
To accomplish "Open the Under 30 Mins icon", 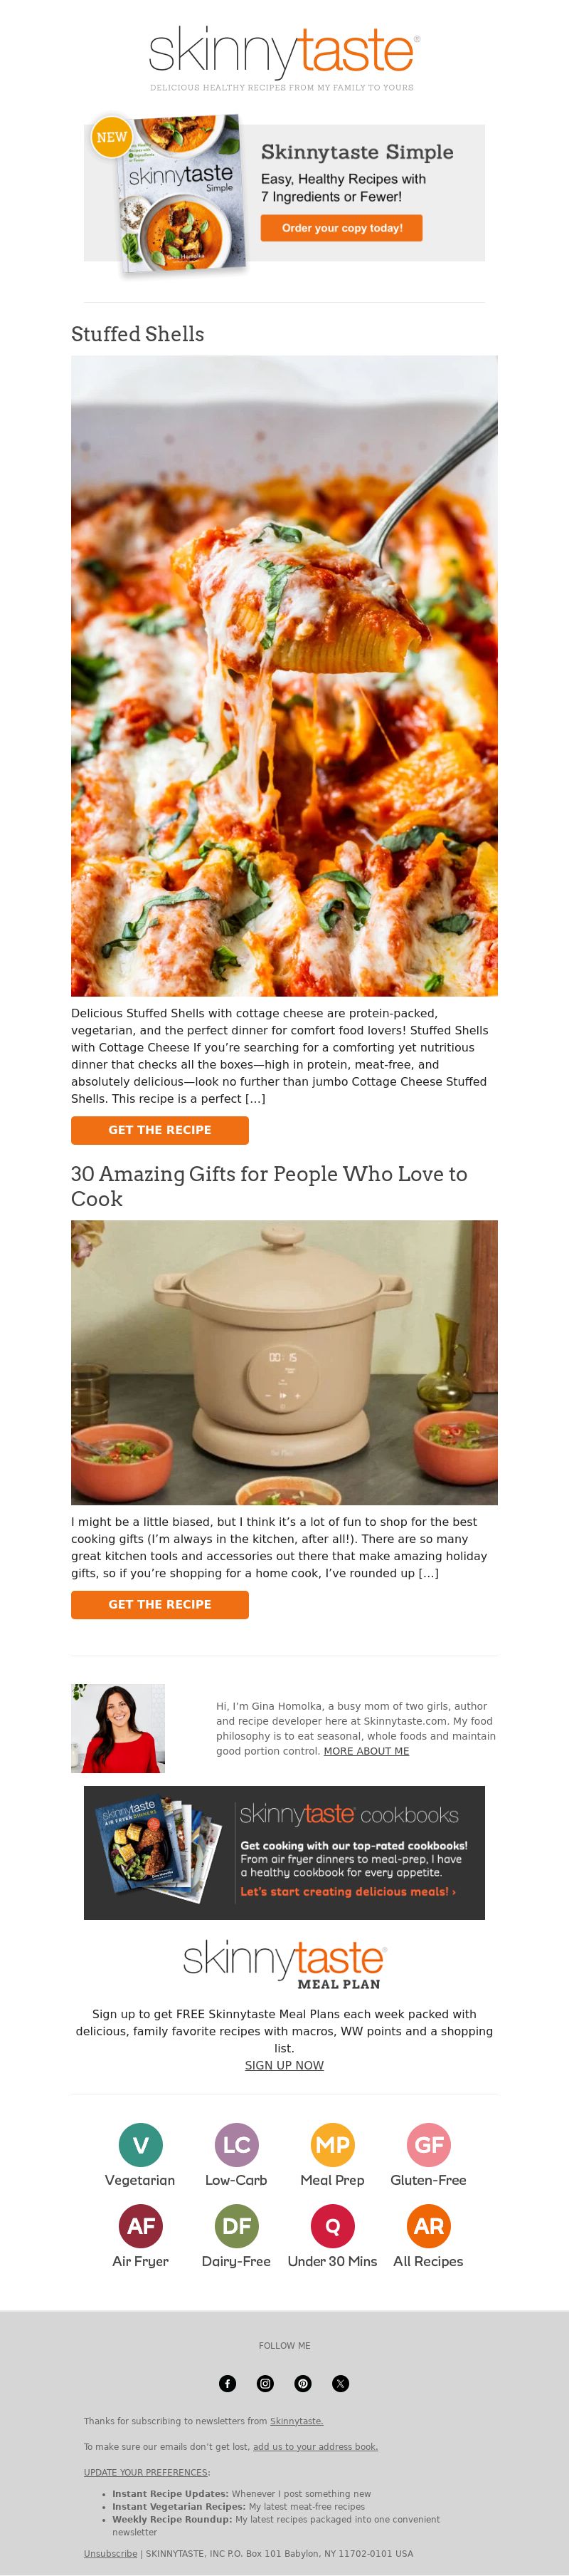I will pyautogui.click(x=332, y=2225).
